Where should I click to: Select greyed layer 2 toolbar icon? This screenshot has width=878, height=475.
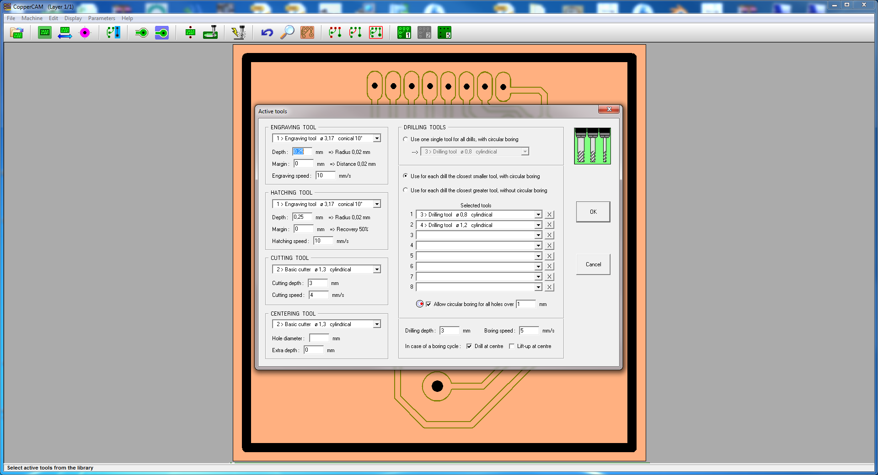tap(424, 33)
